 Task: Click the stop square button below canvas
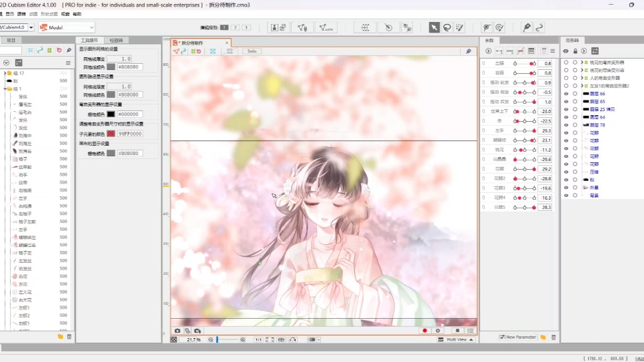coord(458,331)
